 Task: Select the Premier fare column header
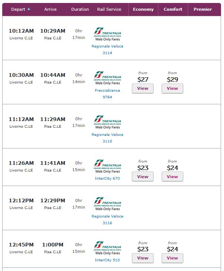(202, 9)
